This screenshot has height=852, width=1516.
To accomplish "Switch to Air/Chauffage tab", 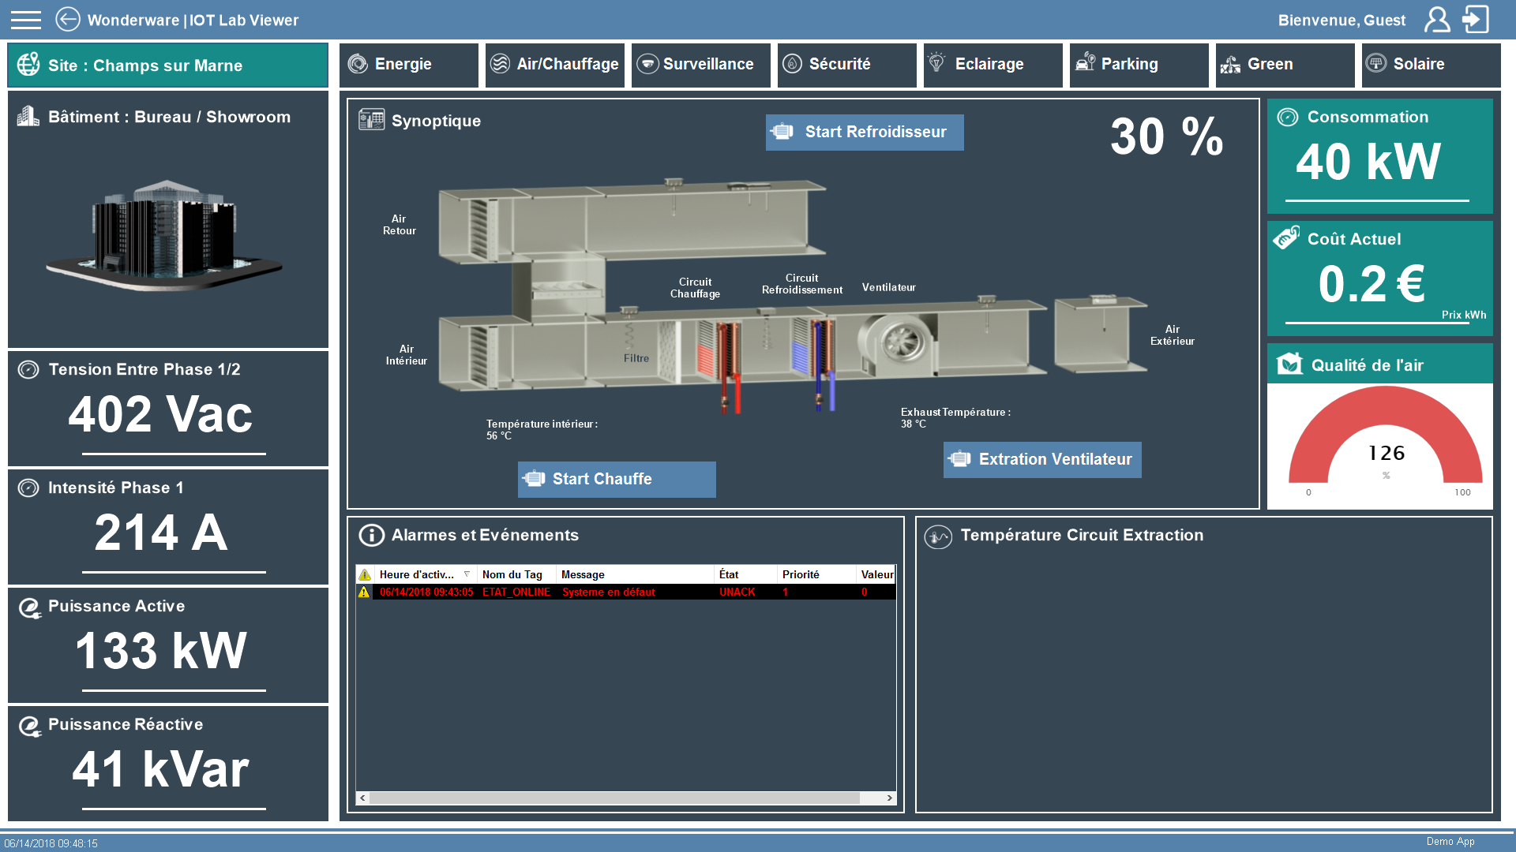I will [555, 65].
